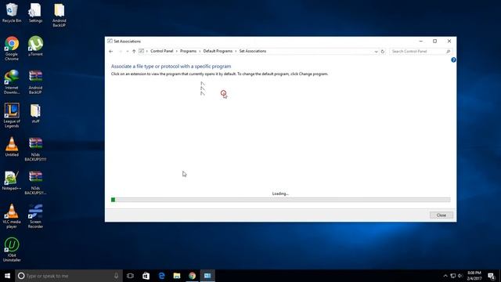Click Set Associations breadcrumb item
501x282 pixels.
pos(253,51)
